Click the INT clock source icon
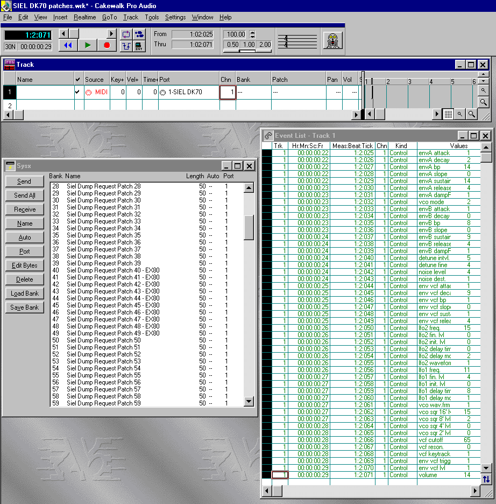 (x=139, y=46)
